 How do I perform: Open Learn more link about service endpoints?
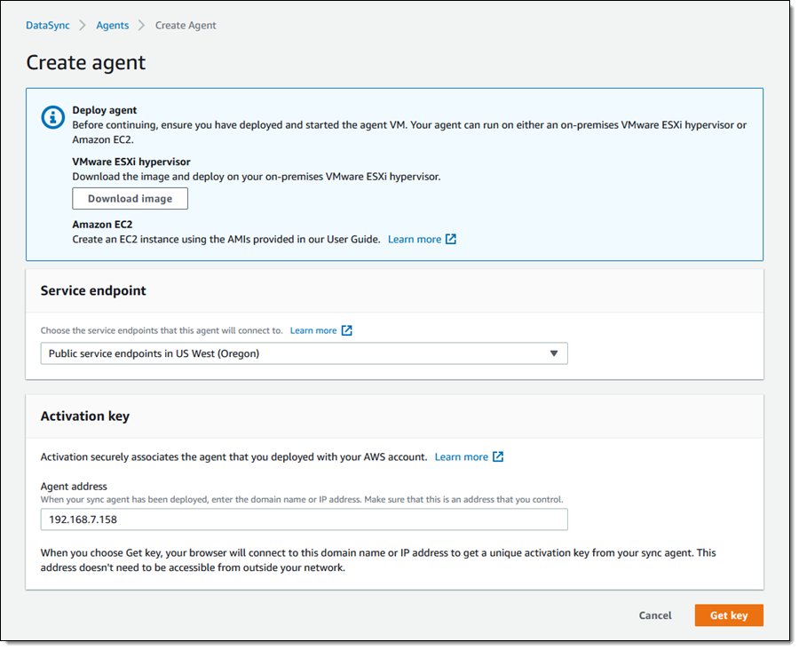pos(313,330)
